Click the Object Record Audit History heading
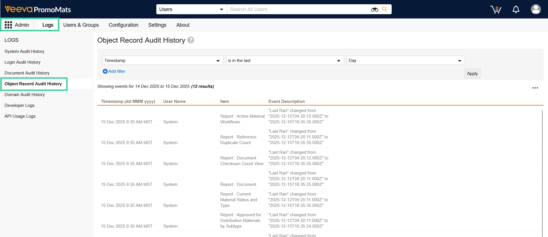 [x=141, y=40]
